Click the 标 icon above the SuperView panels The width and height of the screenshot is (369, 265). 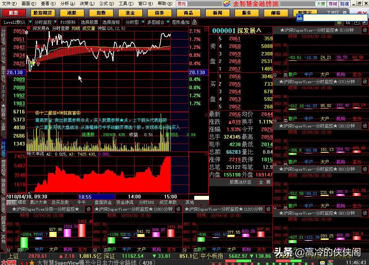click(339, 23)
